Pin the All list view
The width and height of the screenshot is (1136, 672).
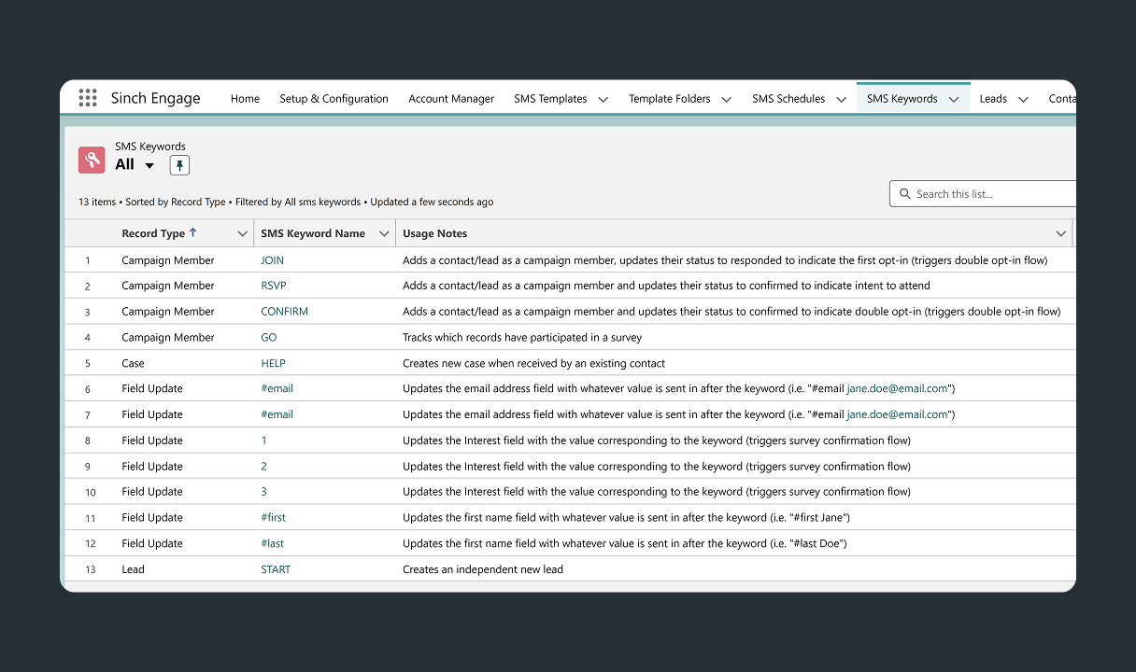(179, 165)
